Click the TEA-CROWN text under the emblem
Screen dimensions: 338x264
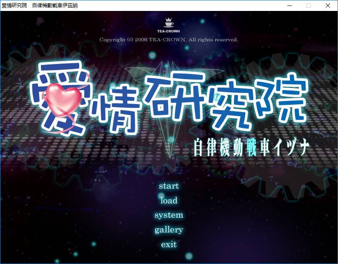(x=169, y=31)
